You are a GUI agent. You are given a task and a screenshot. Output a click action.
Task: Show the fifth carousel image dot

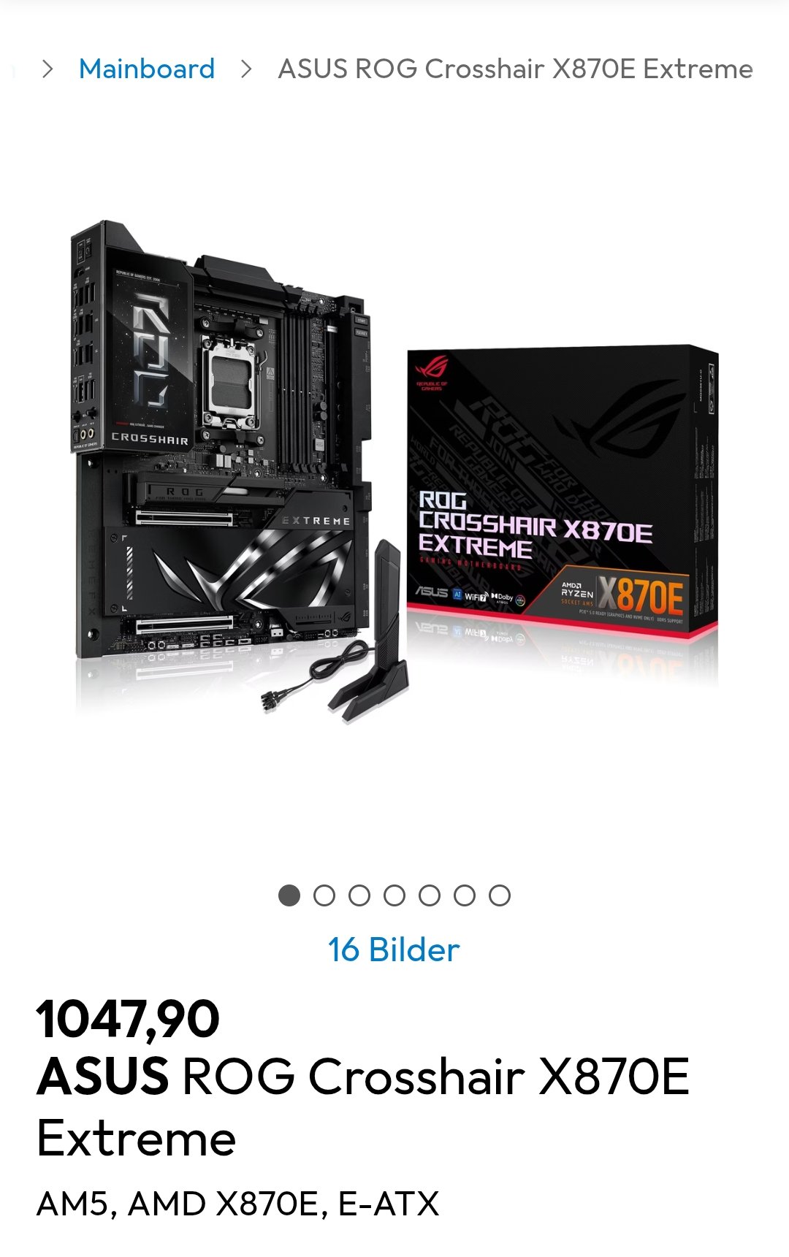(x=430, y=895)
